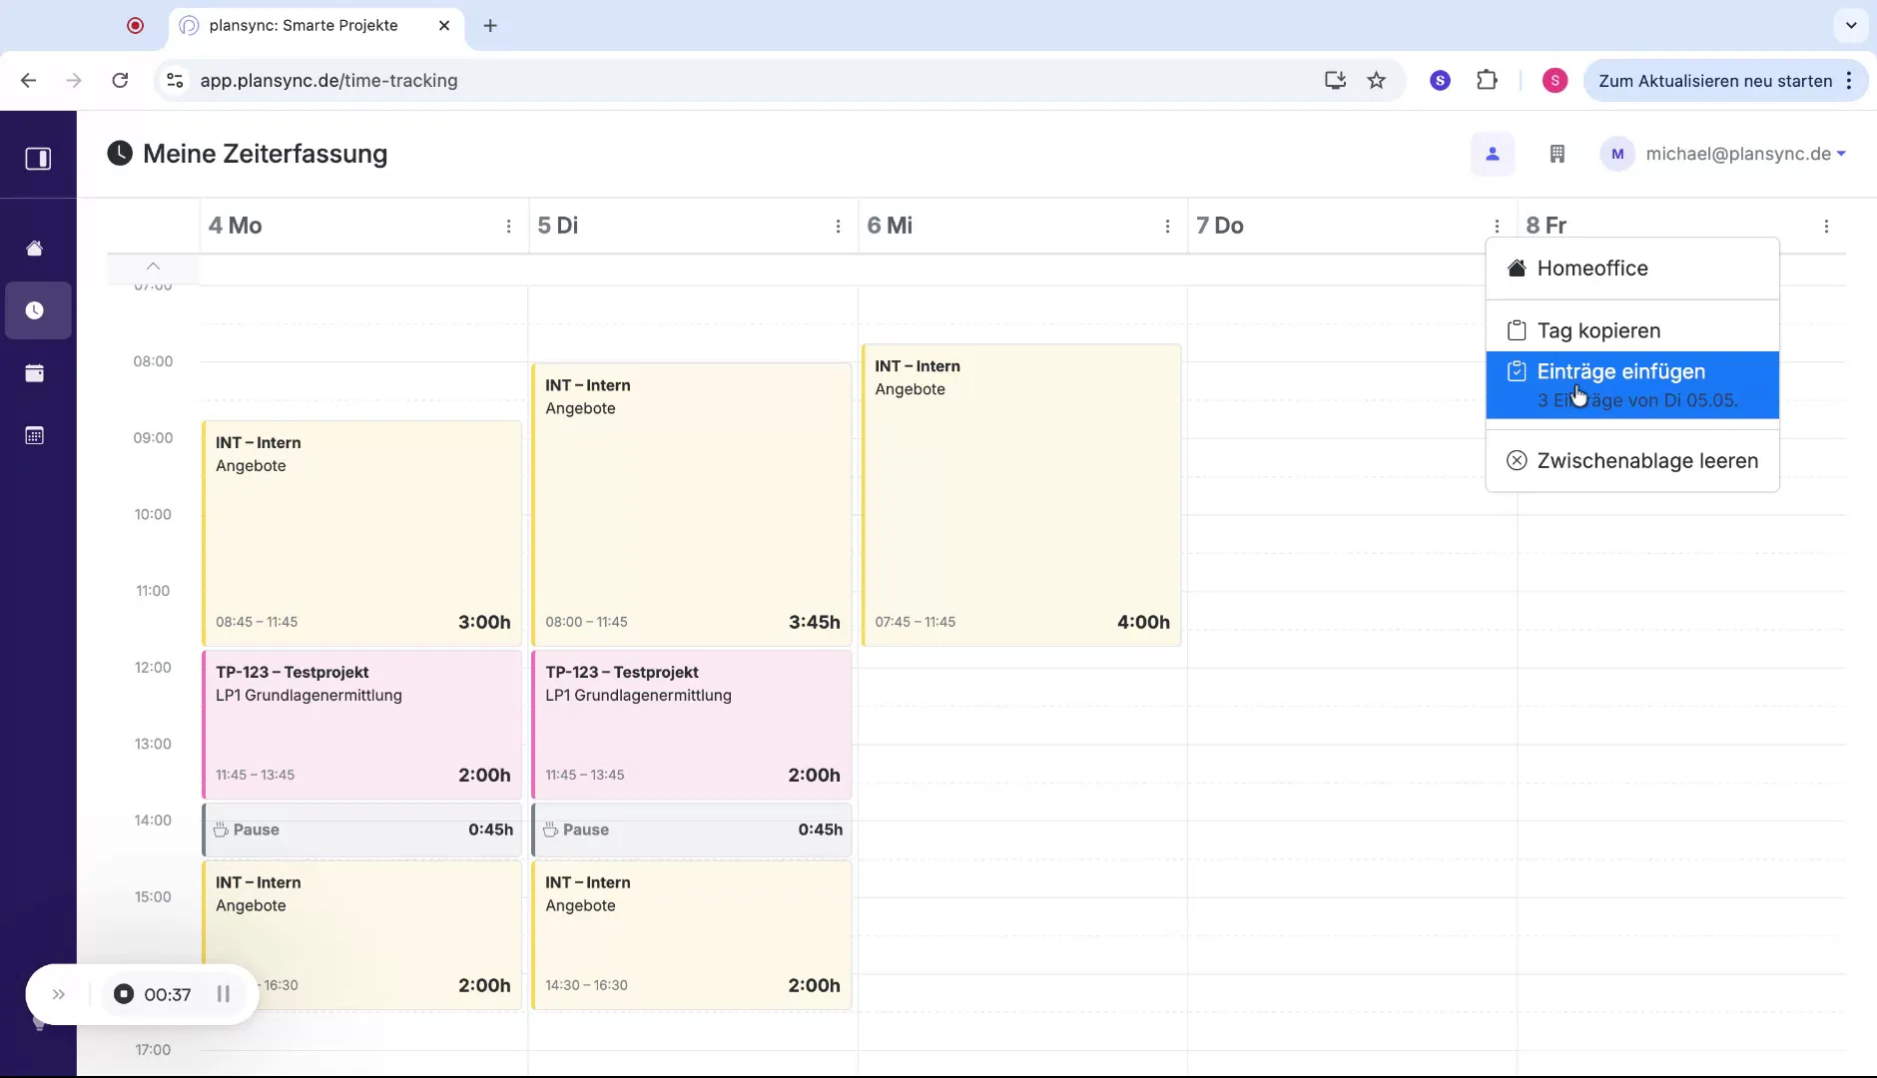This screenshot has height=1078, width=1877.
Task: Click the 6 Mi day header
Action: (x=890, y=226)
